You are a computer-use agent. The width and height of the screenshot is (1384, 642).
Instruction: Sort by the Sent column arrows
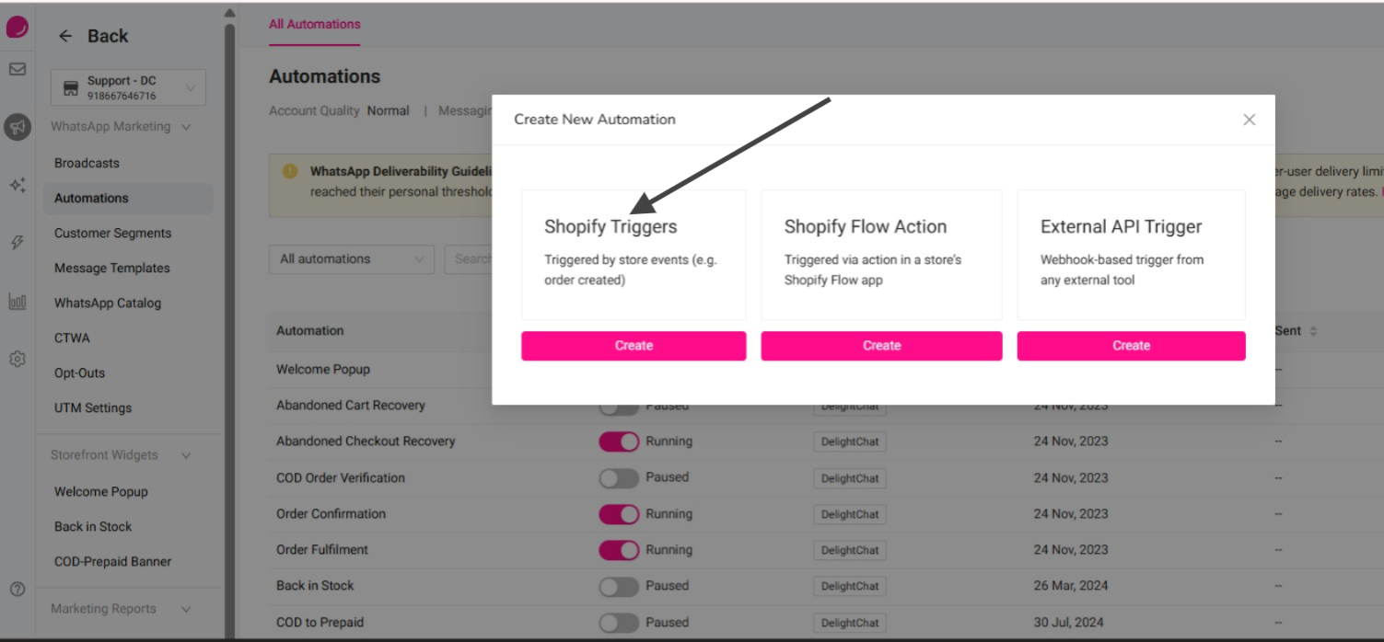pyautogui.click(x=1313, y=331)
